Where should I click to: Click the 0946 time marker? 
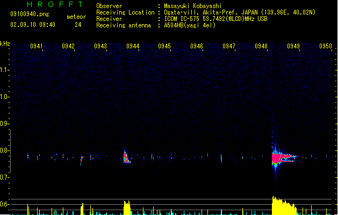click(197, 46)
